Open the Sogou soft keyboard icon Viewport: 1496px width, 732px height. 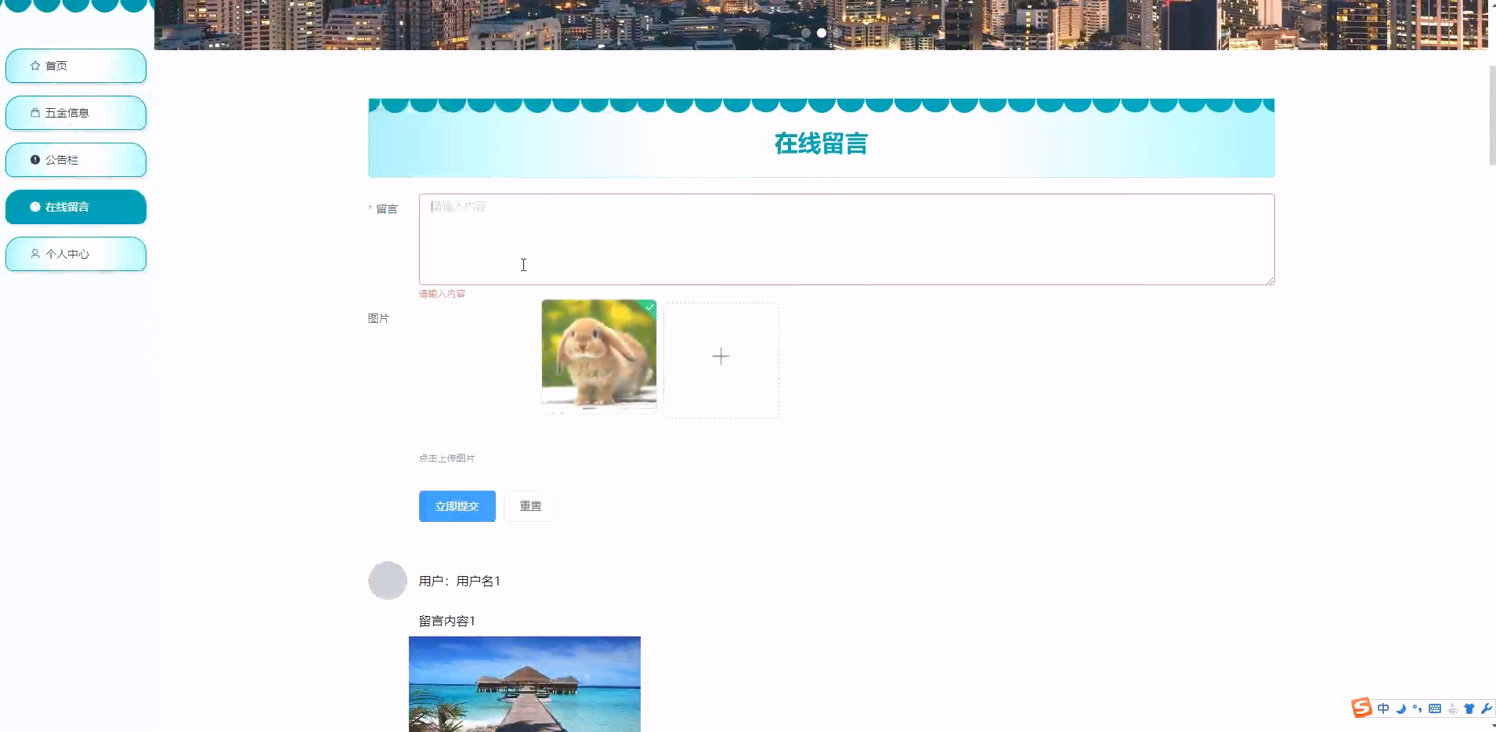coord(1435,708)
